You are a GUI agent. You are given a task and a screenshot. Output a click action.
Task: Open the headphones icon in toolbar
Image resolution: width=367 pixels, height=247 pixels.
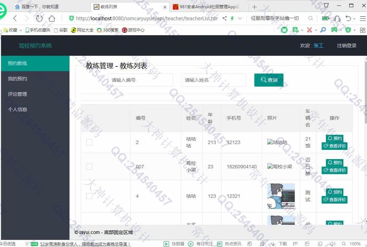tap(337, 18)
